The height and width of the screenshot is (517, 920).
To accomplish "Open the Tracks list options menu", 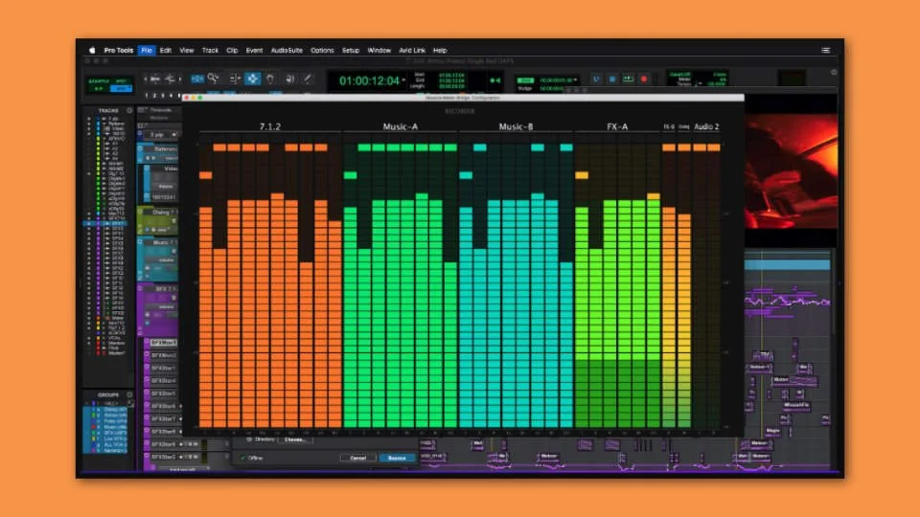I will 129,110.
